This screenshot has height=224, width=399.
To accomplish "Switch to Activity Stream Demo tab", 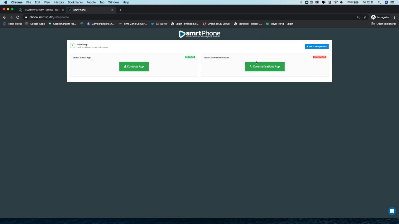I will click(41, 10).
